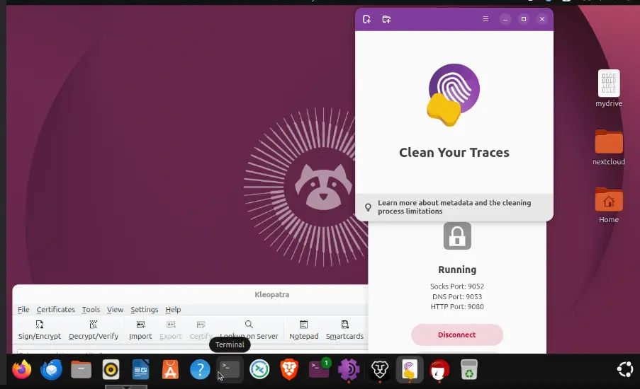This screenshot has width=640, height=389.
Task: Click the Kleopatra window title bar
Action: pyautogui.click(x=190, y=294)
